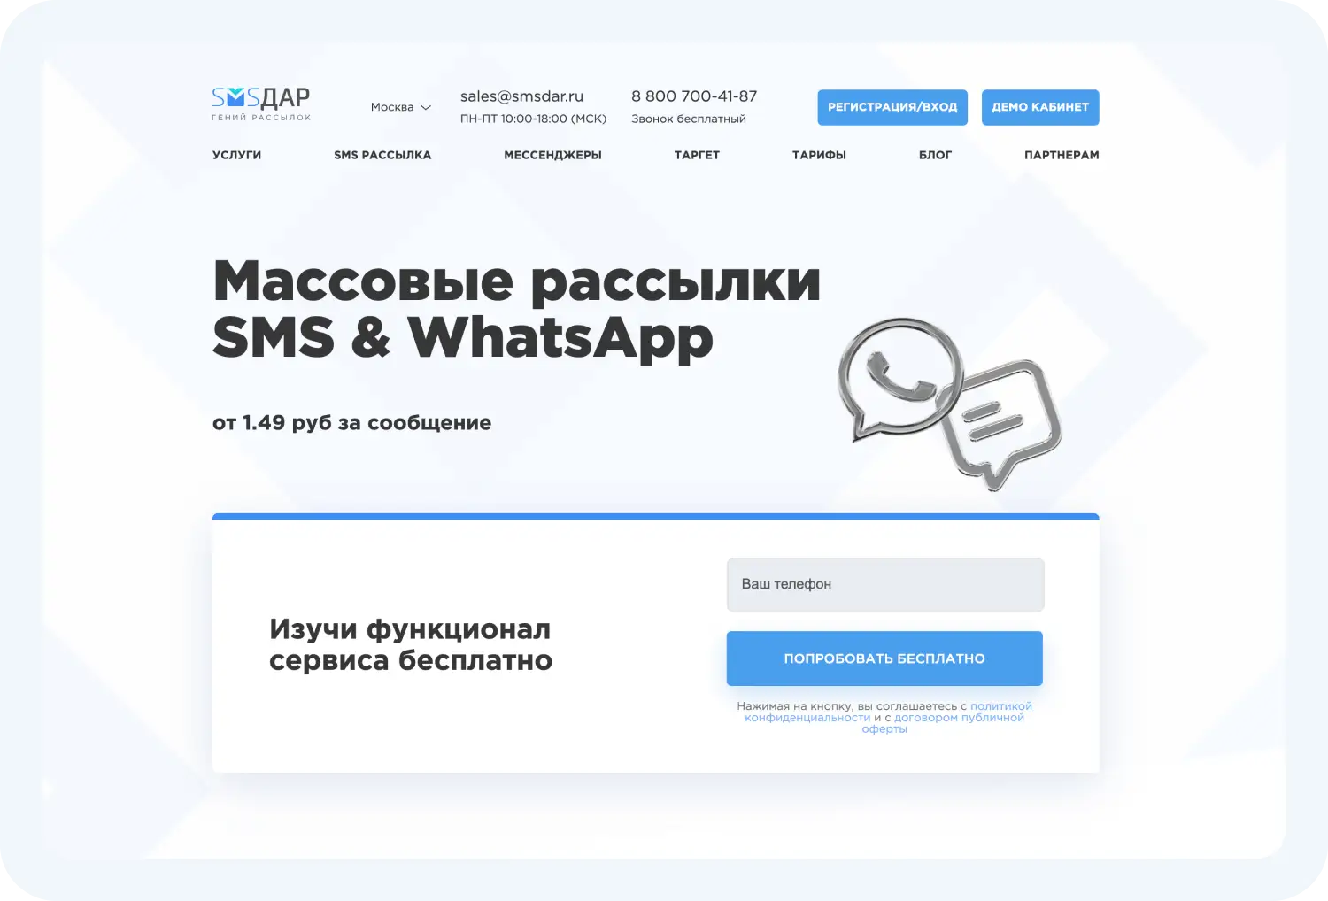Open the Москва city selector
1328x901 pixels.
pyautogui.click(x=401, y=107)
